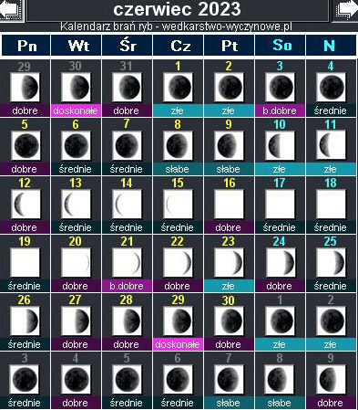The height and width of the screenshot is (410, 358).
Task: Click the b.dobre label under June 3
Action: click(x=280, y=110)
